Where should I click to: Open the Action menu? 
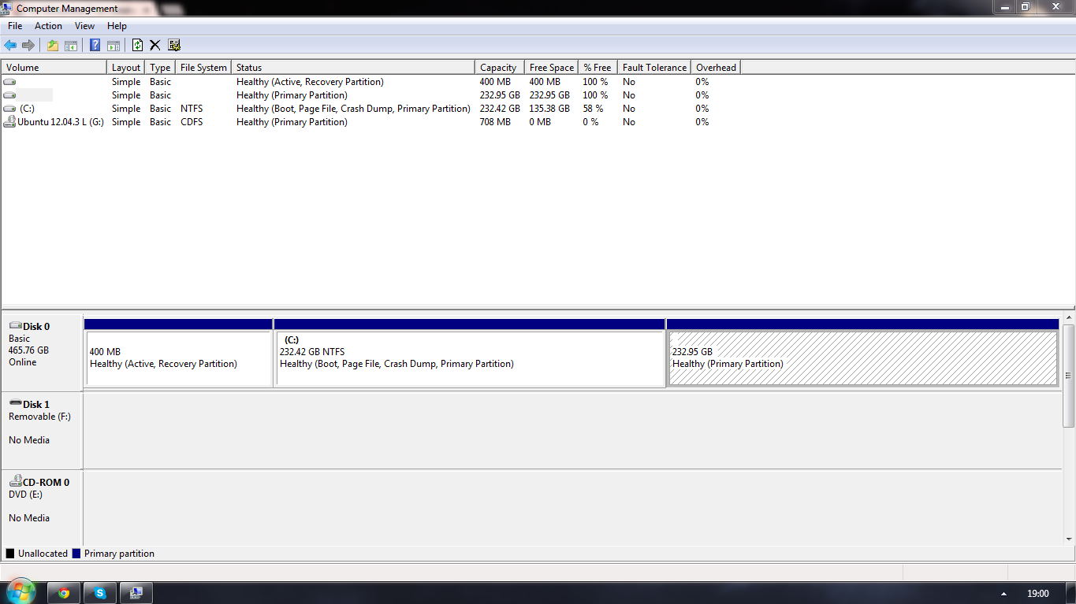click(48, 26)
